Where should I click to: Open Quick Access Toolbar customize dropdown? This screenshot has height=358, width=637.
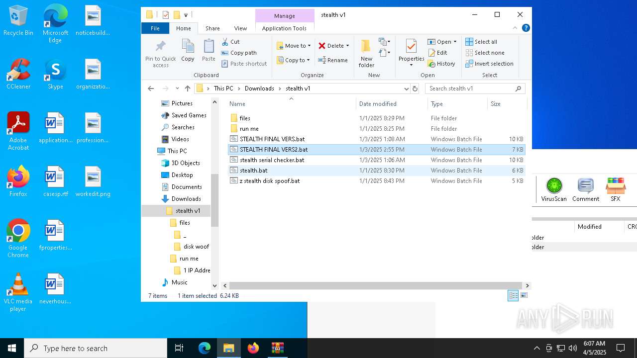(186, 15)
